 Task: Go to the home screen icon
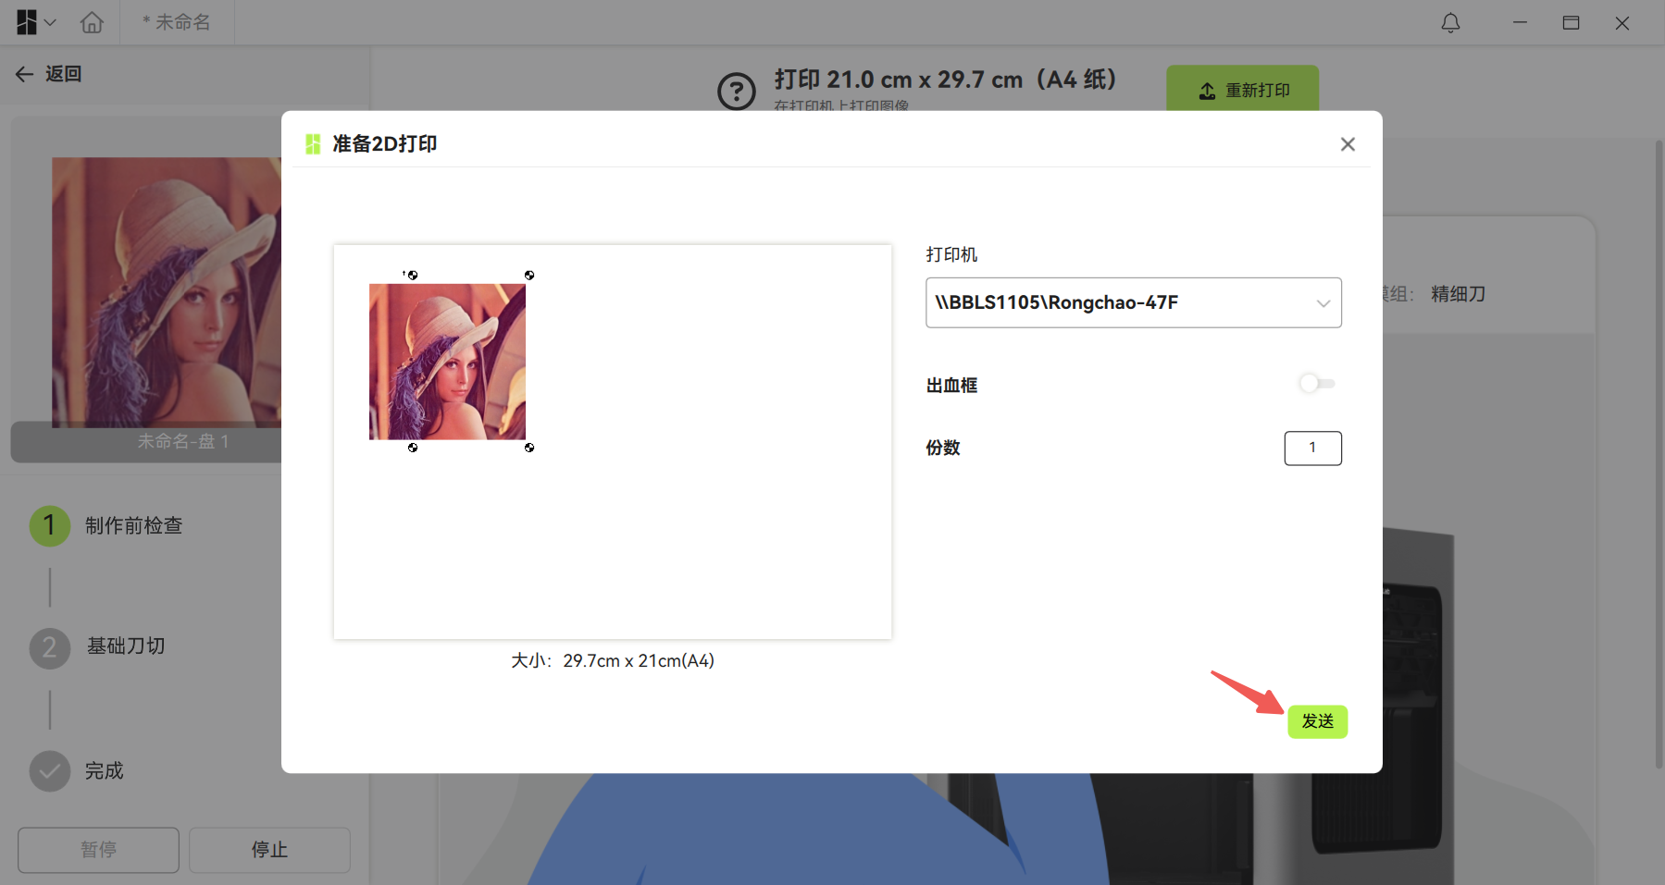pos(92,22)
